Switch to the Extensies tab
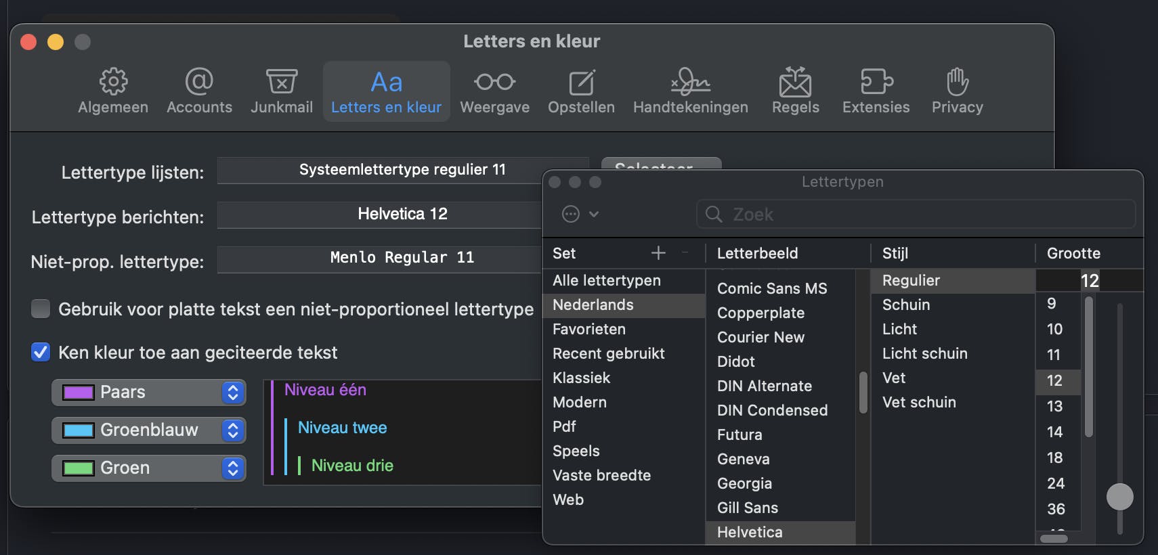The width and height of the screenshot is (1158, 555). 876,91
